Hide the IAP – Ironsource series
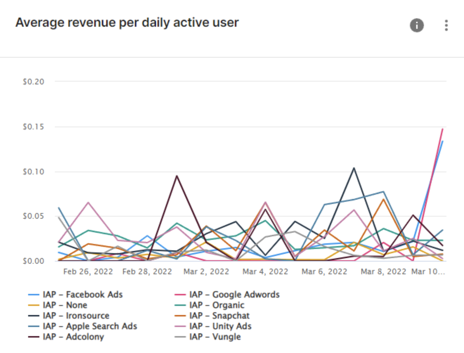Image resolution: width=464 pixels, height=353 pixels. [x=76, y=316]
